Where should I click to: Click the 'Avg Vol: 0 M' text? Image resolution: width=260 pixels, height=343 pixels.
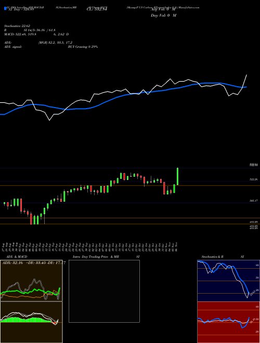[x=163, y=10]
